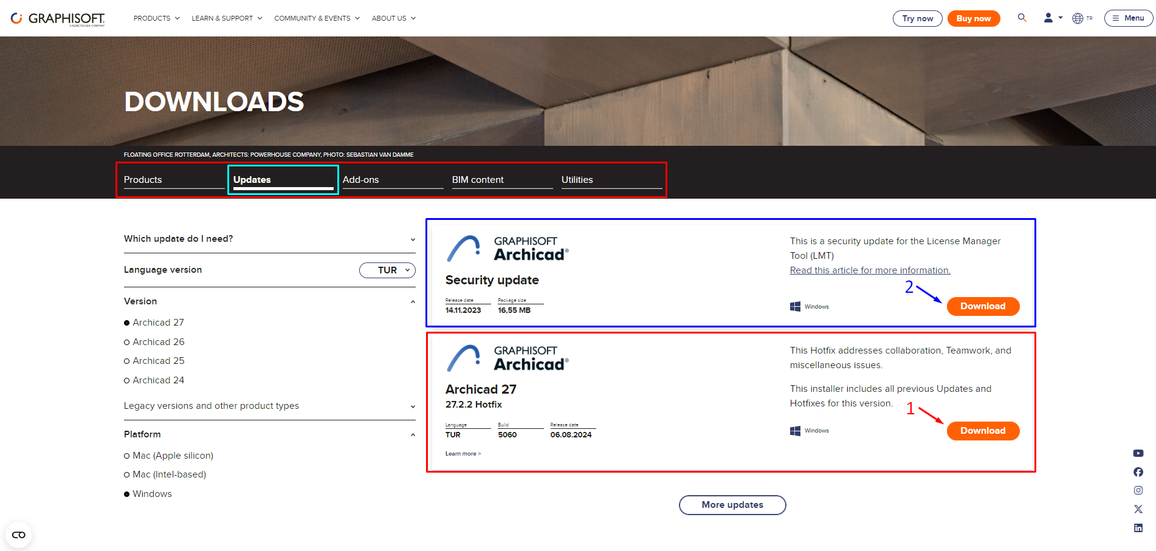Image resolution: width=1156 pixels, height=551 pixels.
Task: Switch to the Add-ons tab
Action: (x=393, y=180)
